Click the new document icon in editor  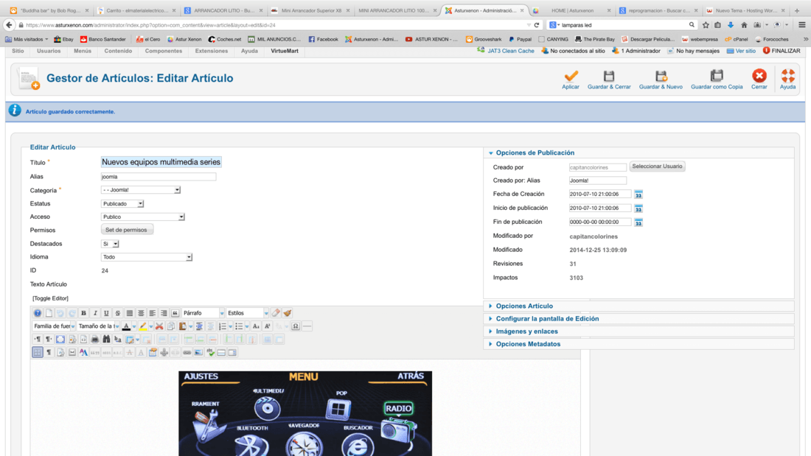point(49,313)
